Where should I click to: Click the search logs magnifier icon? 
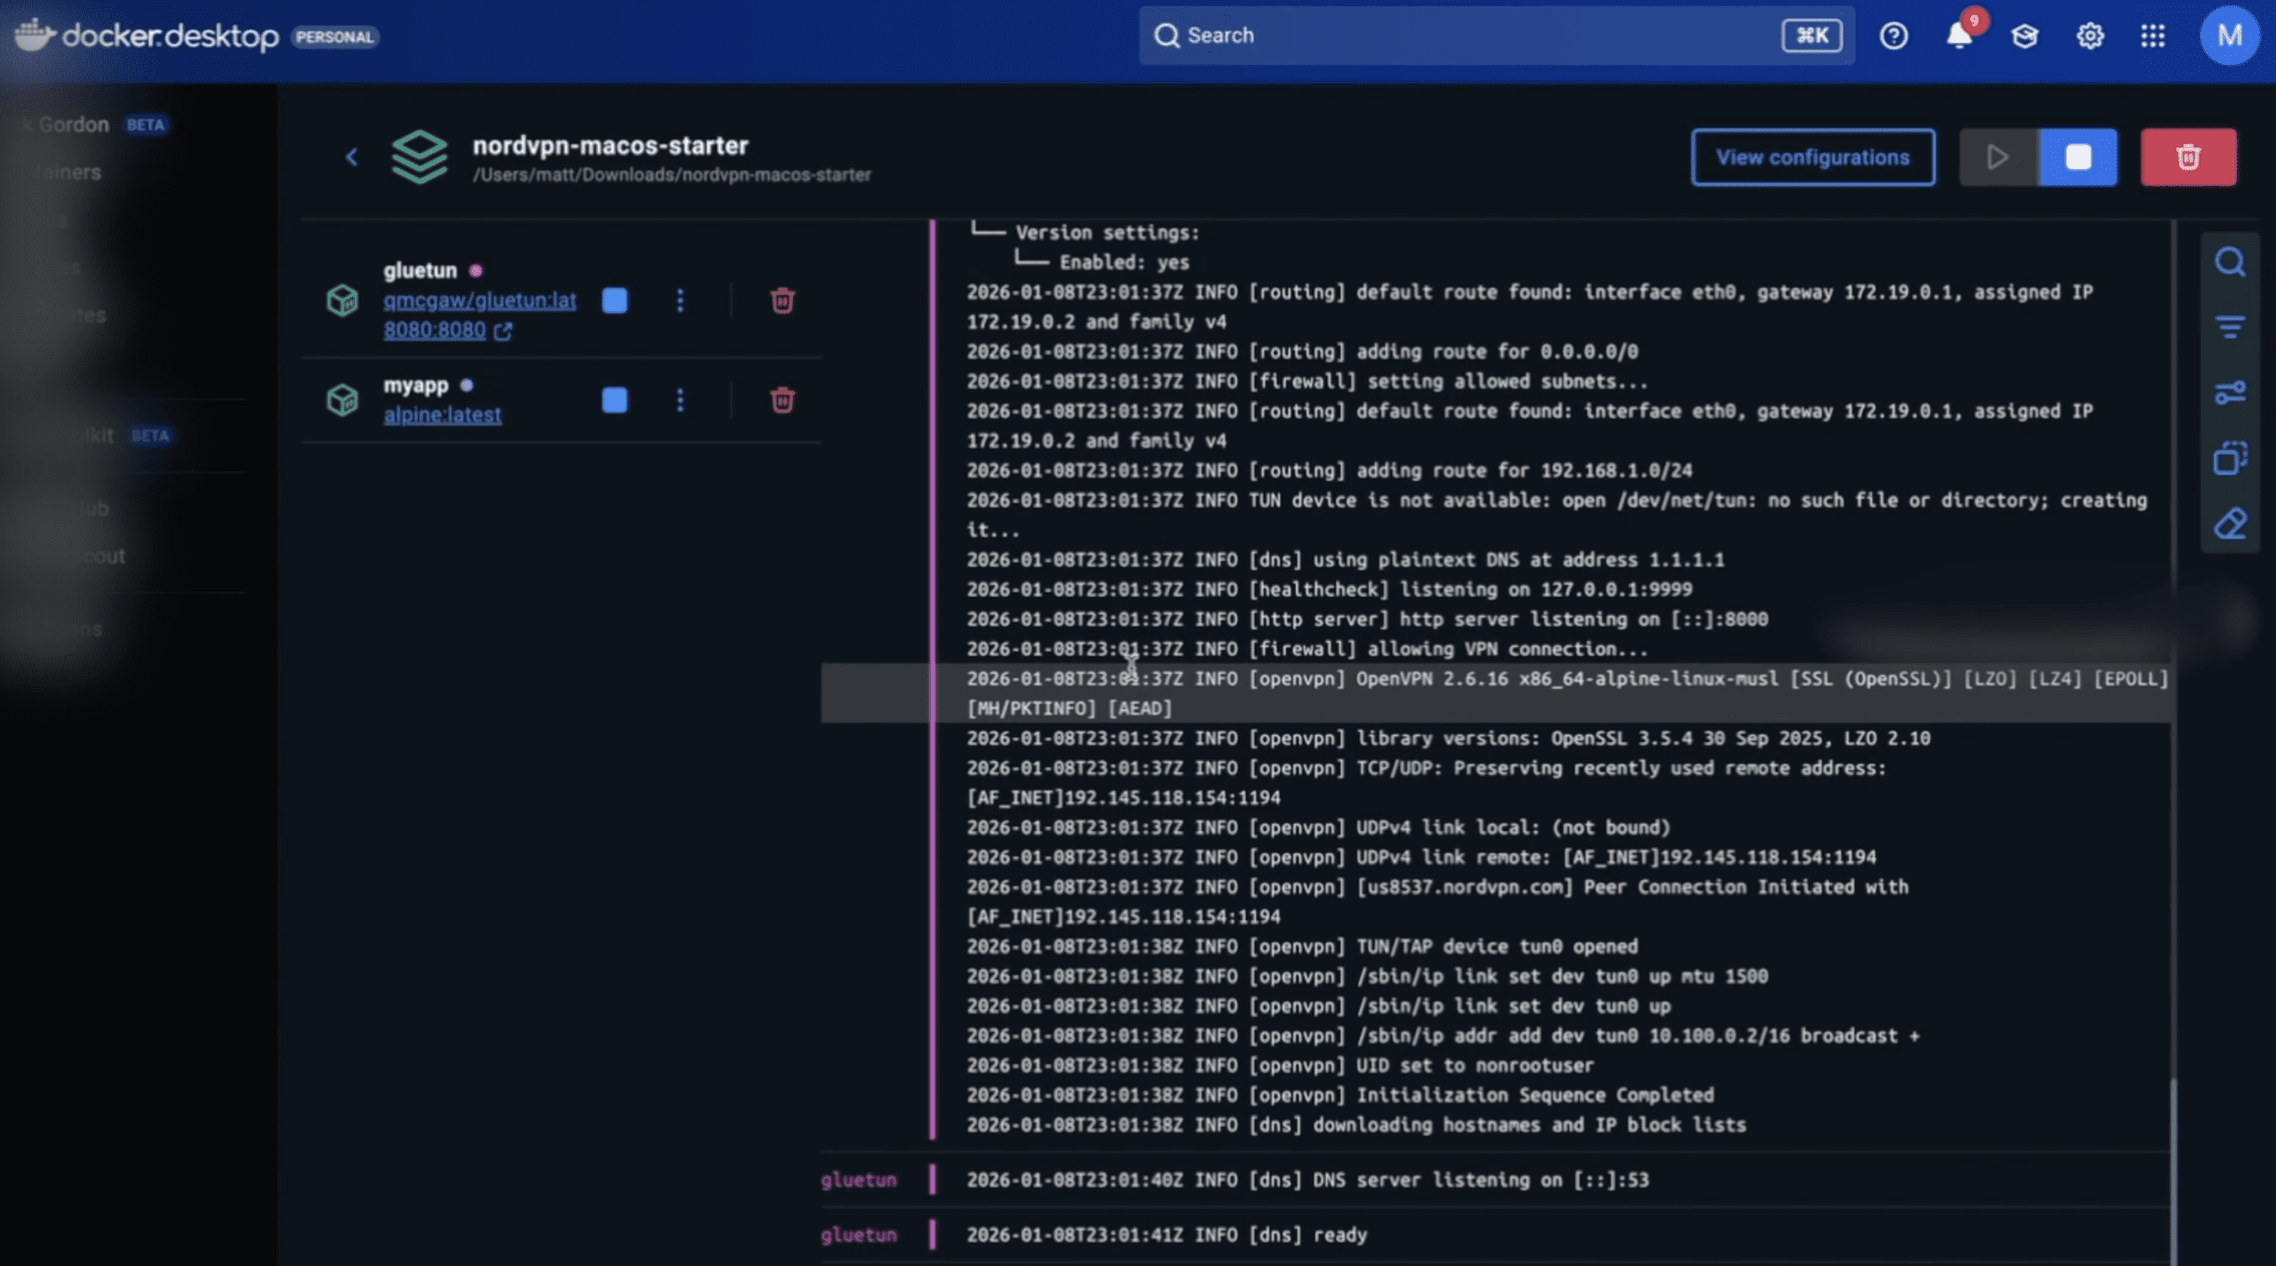[x=2230, y=262]
